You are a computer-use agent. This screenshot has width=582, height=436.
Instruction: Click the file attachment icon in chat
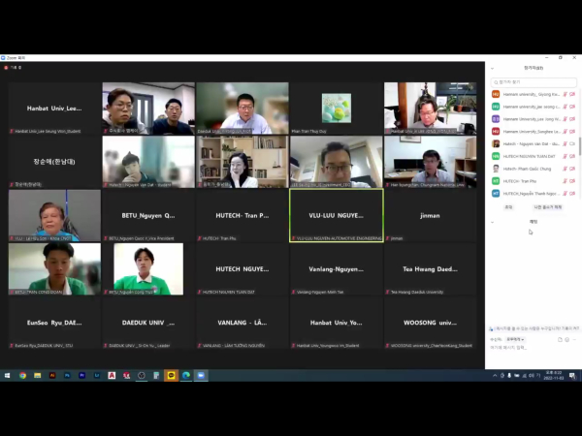560,339
